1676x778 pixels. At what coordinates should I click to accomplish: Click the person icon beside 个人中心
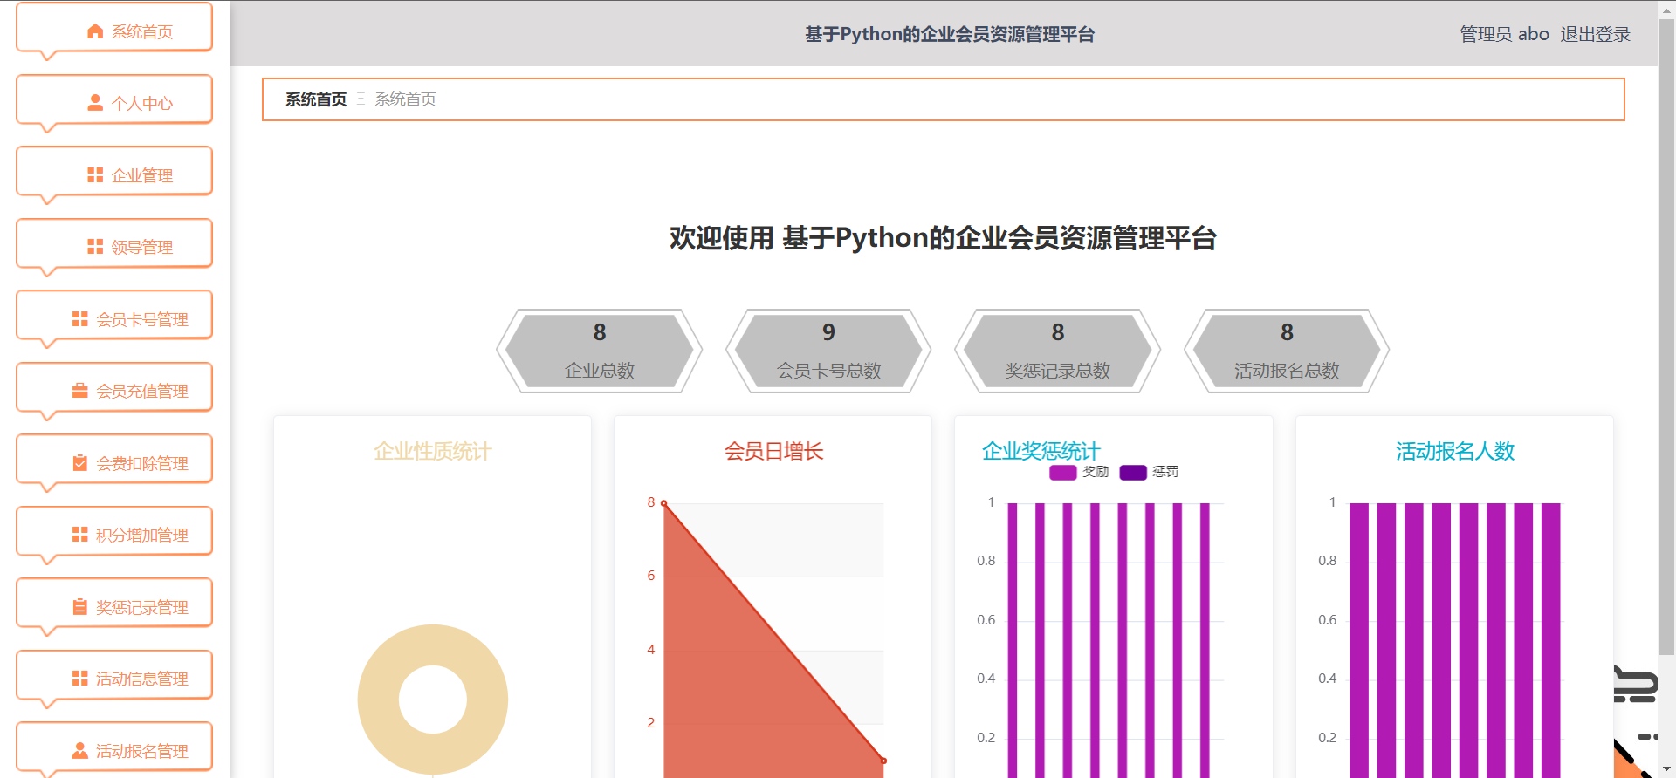95,103
